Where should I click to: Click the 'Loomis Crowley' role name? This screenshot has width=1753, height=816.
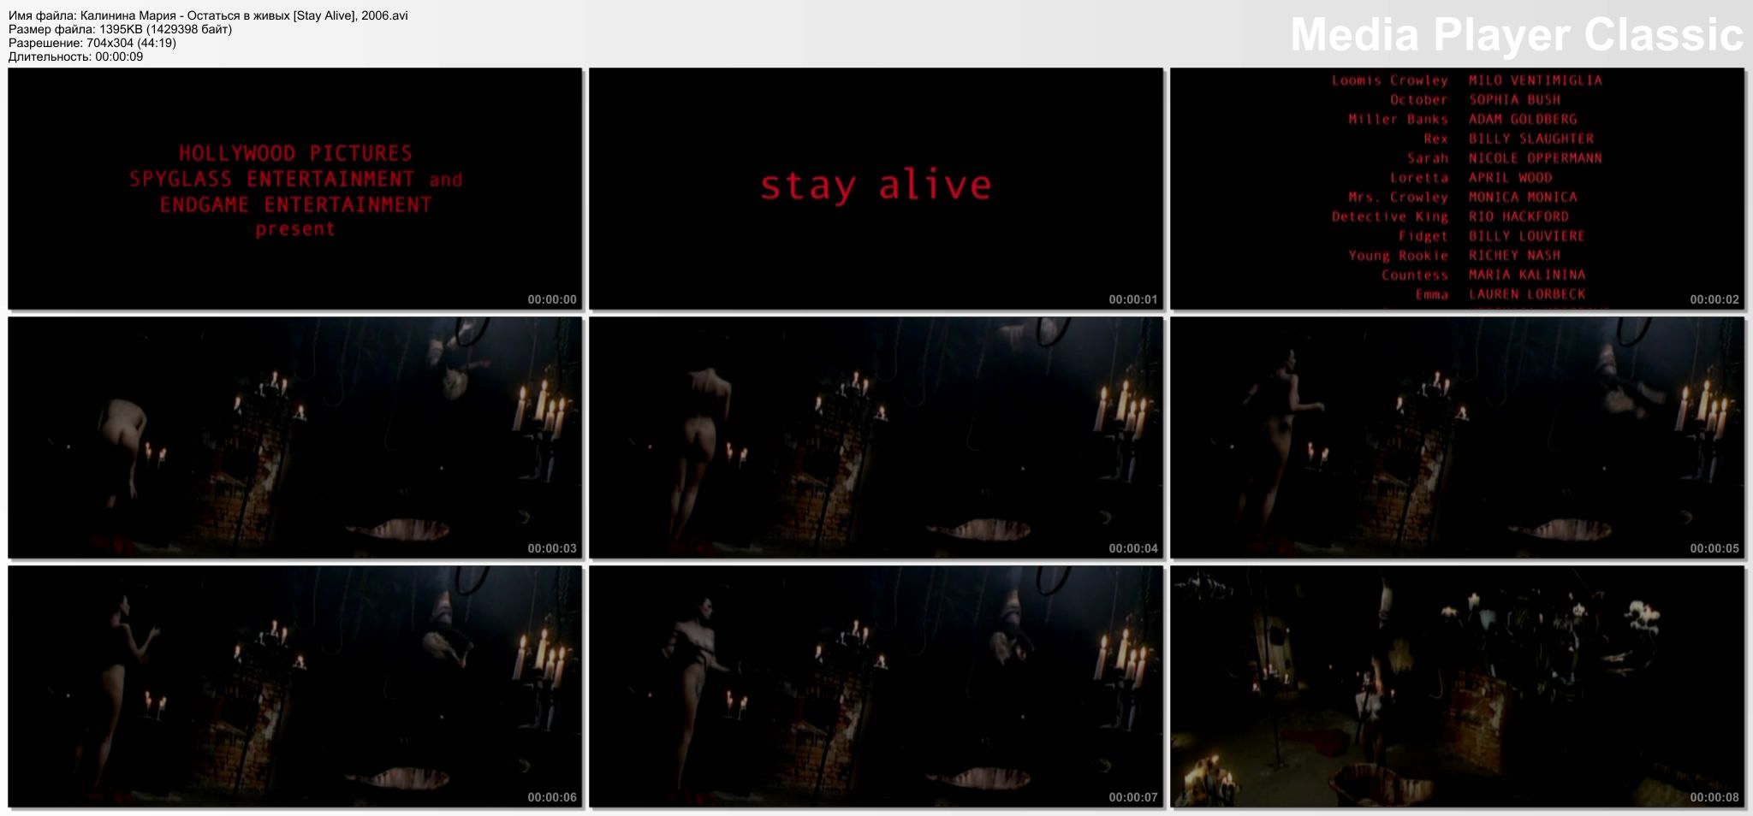(x=1390, y=80)
